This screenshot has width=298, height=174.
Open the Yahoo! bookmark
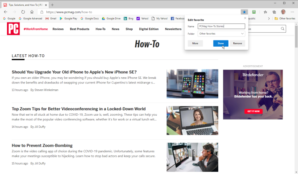point(142,18)
